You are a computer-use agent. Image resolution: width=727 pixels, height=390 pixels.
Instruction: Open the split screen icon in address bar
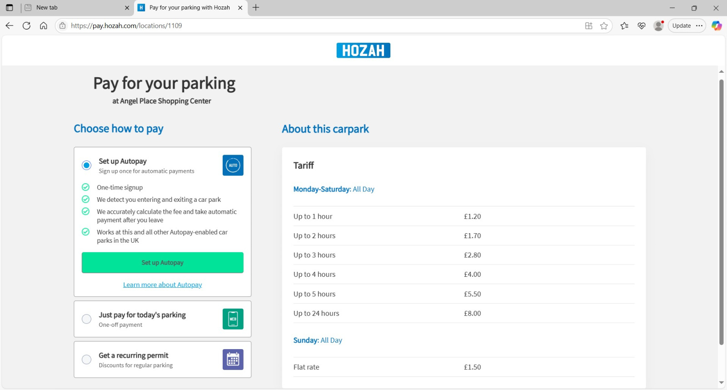(x=589, y=26)
